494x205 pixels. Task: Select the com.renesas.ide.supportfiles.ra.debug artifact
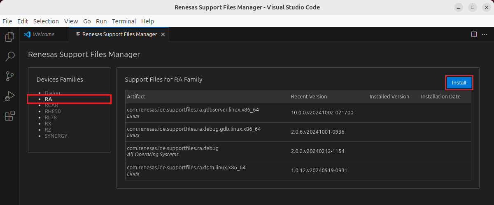click(173, 148)
